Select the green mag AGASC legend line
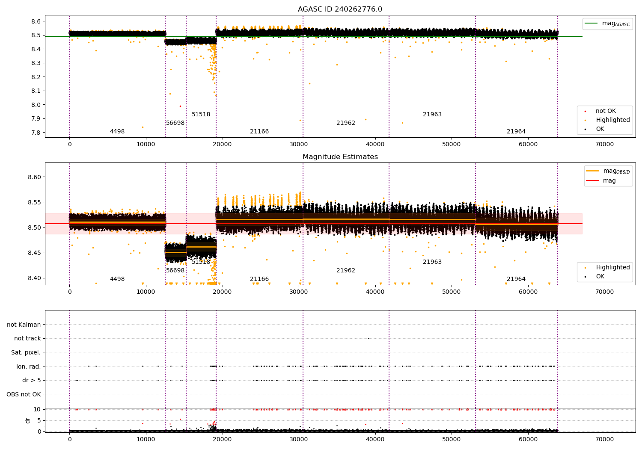Image resolution: width=642 pixels, height=449 pixels. (x=591, y=24)
